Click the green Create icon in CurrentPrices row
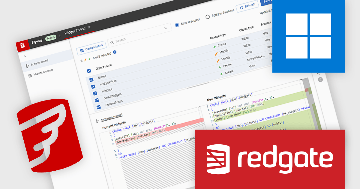The image size is (360, 189). [x=222, y=74]
